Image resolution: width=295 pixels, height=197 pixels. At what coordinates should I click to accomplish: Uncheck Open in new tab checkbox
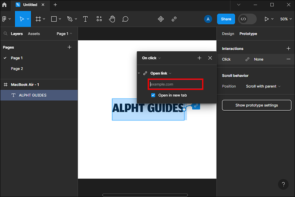click(x=153, y=95)
